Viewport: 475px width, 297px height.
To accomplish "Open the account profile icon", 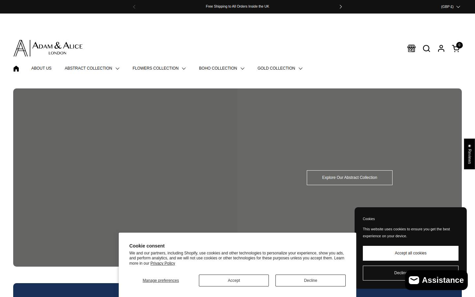I will pyautogui.click(x=441, y=49).
